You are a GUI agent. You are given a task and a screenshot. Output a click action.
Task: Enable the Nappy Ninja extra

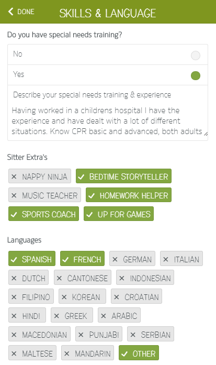[x=40, y=176]
